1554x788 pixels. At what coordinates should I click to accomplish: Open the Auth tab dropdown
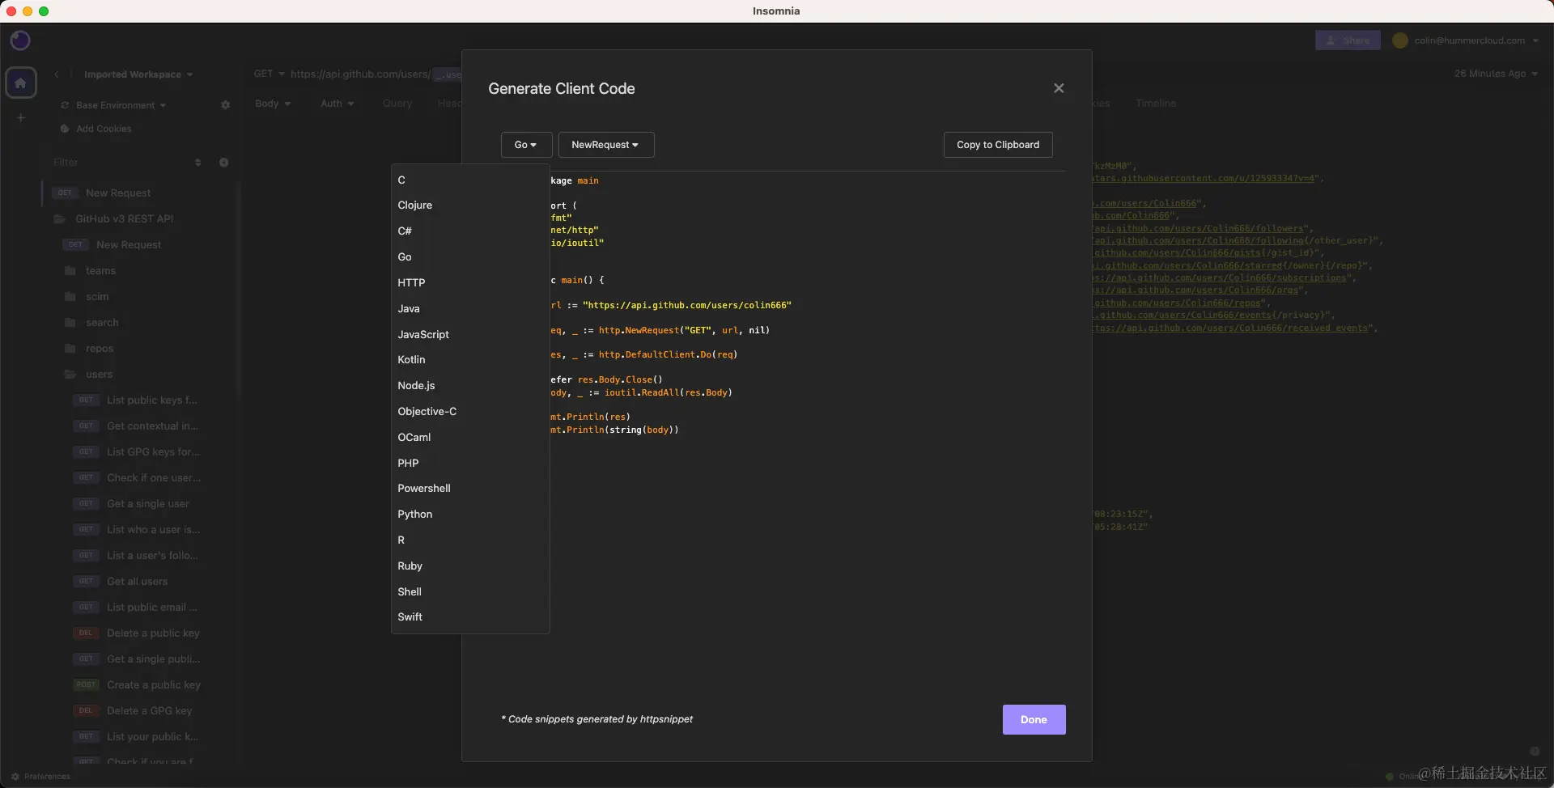pyautogui.click(x=337, y=104)
